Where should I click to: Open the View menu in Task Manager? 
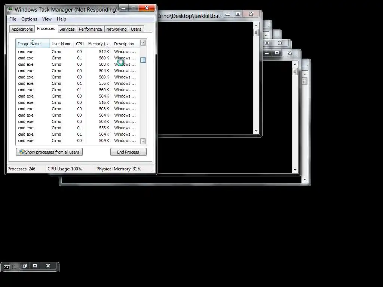click(47, 19)
